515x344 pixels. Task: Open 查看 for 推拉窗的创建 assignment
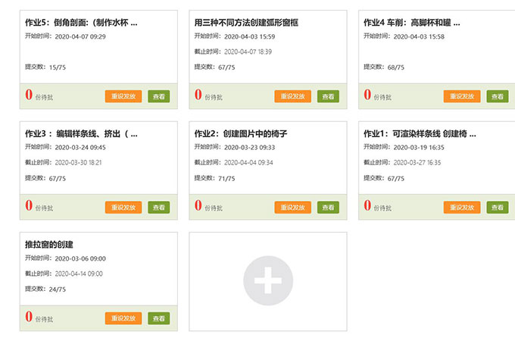pos(158,318)
